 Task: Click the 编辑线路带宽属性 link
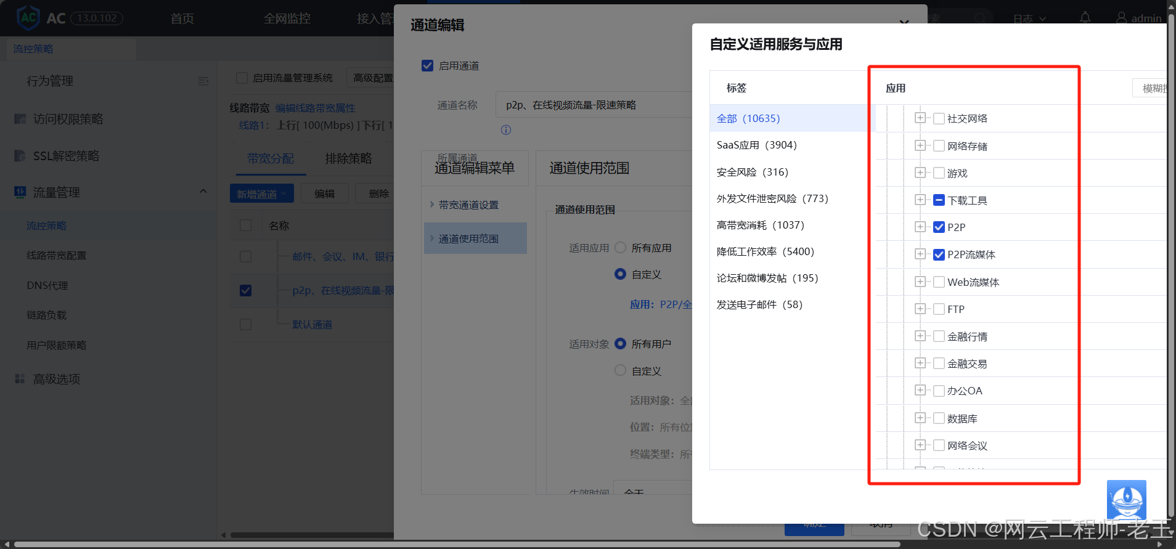pyautogui.click(x=315, y=108)
